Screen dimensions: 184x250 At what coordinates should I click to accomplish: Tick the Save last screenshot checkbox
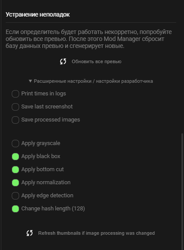point(15,107)
